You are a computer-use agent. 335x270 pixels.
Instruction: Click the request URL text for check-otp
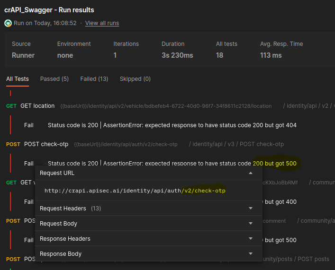[x=135, y=191]
